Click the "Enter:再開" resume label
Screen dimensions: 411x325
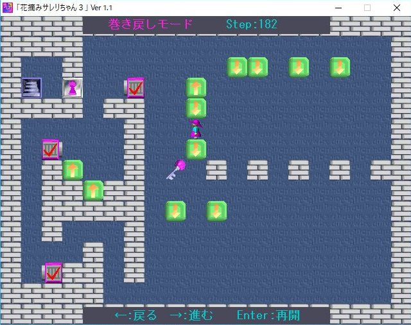(x=268, y=315)
